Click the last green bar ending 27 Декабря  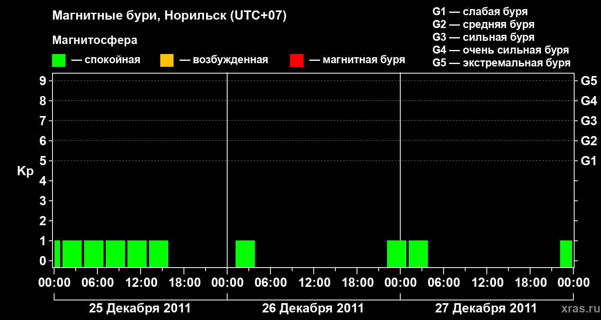click(x=566, y=254)
